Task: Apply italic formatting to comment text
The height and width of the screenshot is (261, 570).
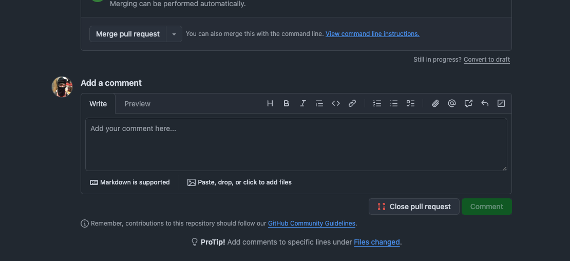Action: (x=303, y=103)
